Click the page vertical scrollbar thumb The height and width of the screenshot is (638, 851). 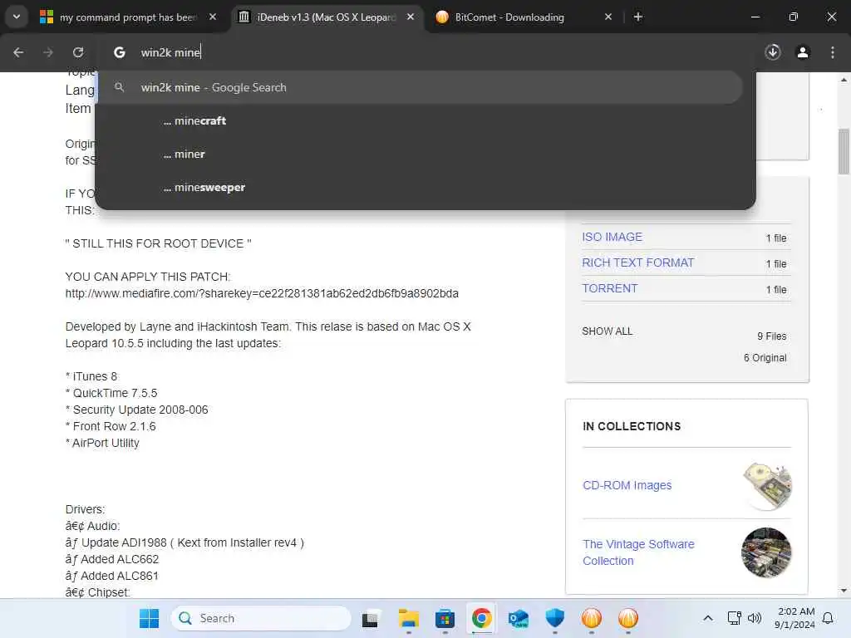844,151
